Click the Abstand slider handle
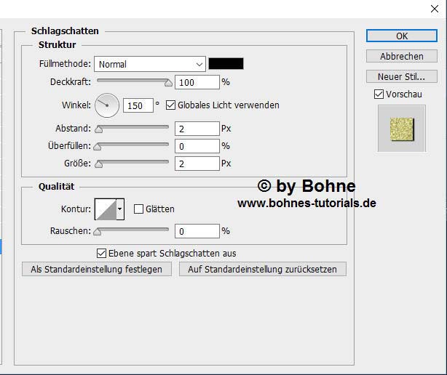Viewport: 447px width, 375px height. [98, 129]
